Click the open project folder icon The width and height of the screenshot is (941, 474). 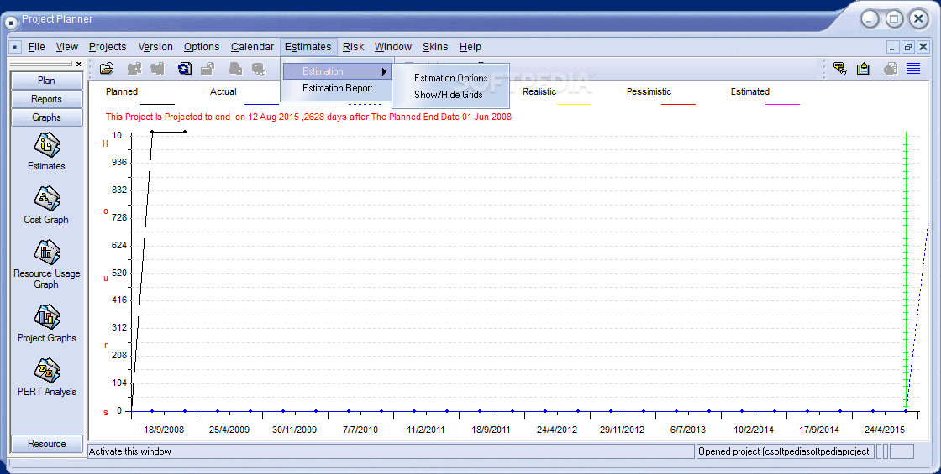click(107, 68)
